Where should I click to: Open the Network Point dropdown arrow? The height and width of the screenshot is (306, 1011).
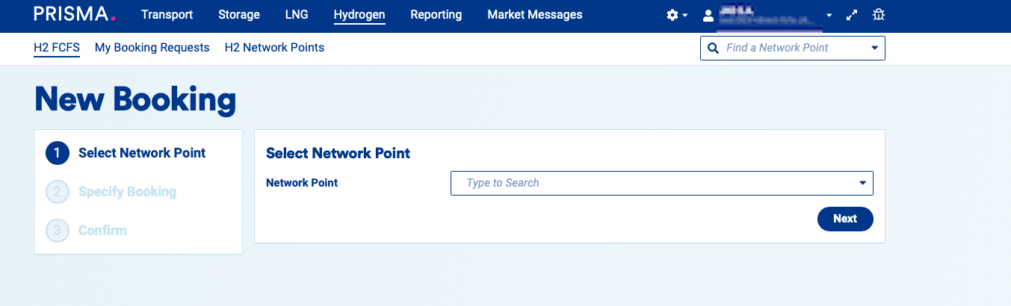[862, 183]
